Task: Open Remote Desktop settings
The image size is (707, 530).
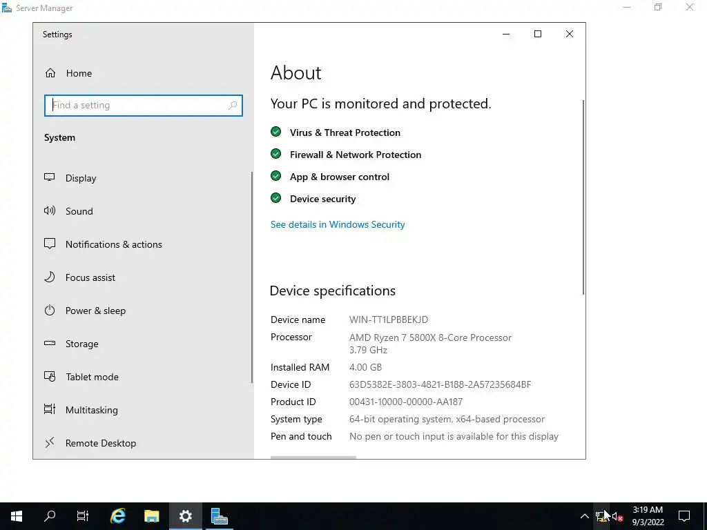Action: pyautogui.click(x=101, y=443)
